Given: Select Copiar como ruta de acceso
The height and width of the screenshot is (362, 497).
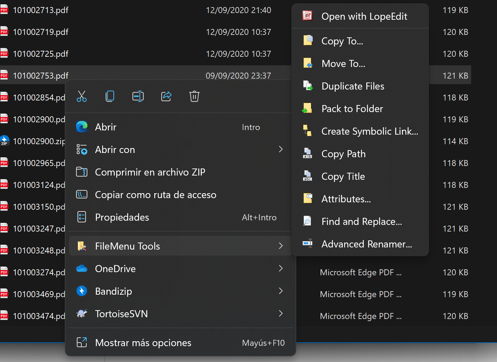Looking at the screenshot, I should 180,195.
